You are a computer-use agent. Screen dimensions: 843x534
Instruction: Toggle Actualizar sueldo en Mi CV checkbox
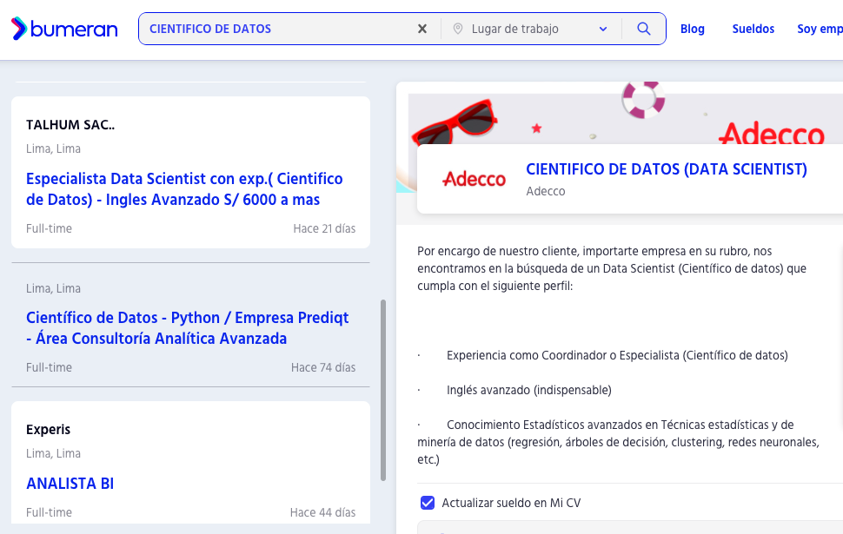(x=428, y=503)
